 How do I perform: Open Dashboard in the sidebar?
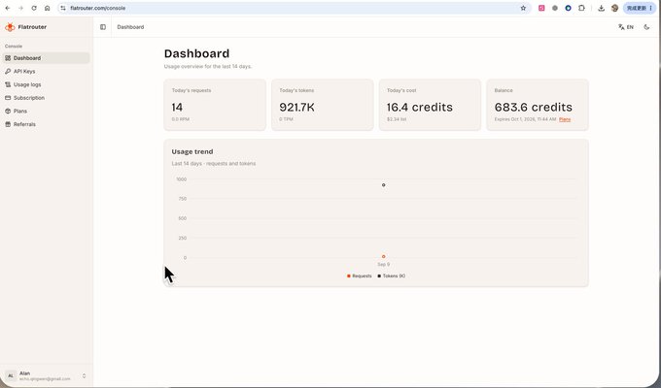pyautogui.click(x=46, y=58)
